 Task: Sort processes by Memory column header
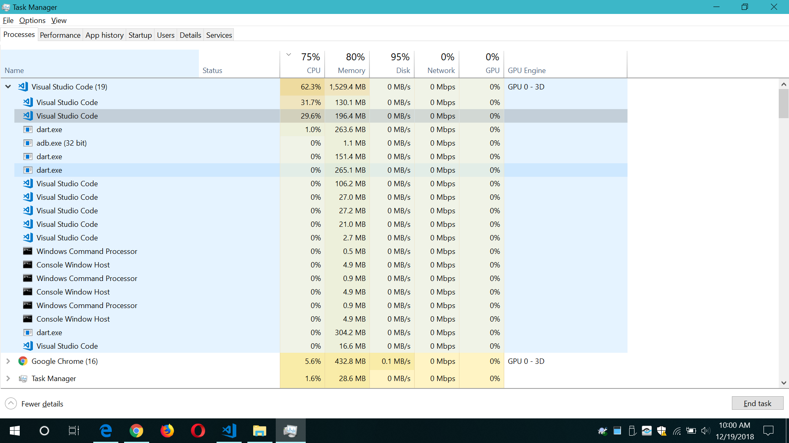coord(351,70)
